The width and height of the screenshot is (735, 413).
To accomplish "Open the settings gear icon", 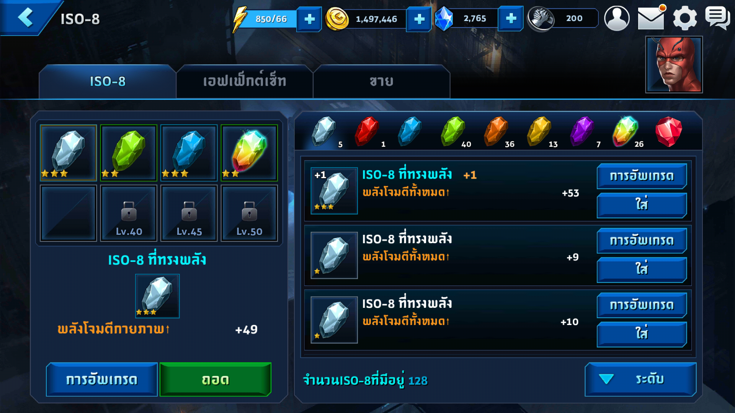I will [x=685, y=18].
